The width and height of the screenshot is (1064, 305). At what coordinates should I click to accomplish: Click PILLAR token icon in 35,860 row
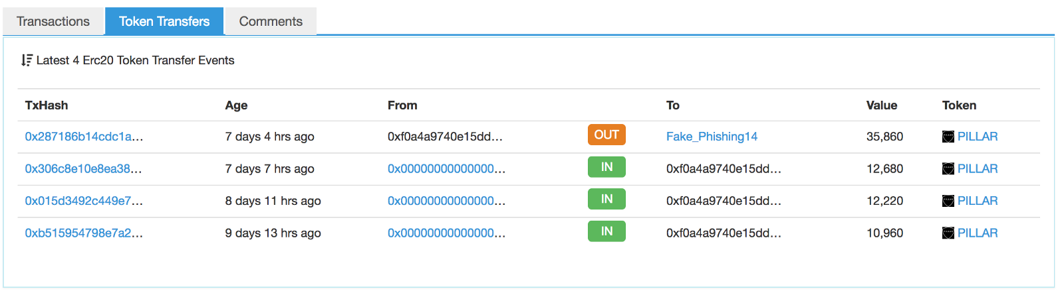(948, 137)
